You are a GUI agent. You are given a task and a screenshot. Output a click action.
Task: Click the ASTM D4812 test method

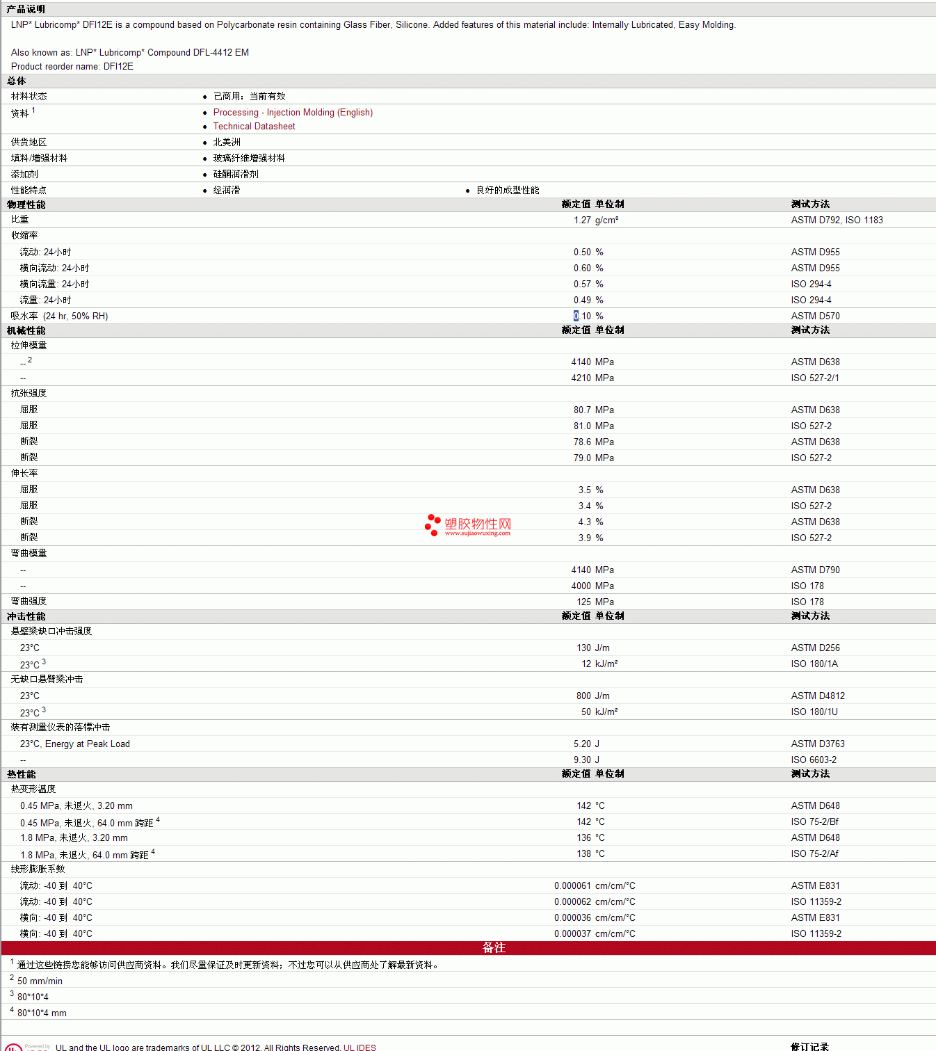[x=818, y=696]
